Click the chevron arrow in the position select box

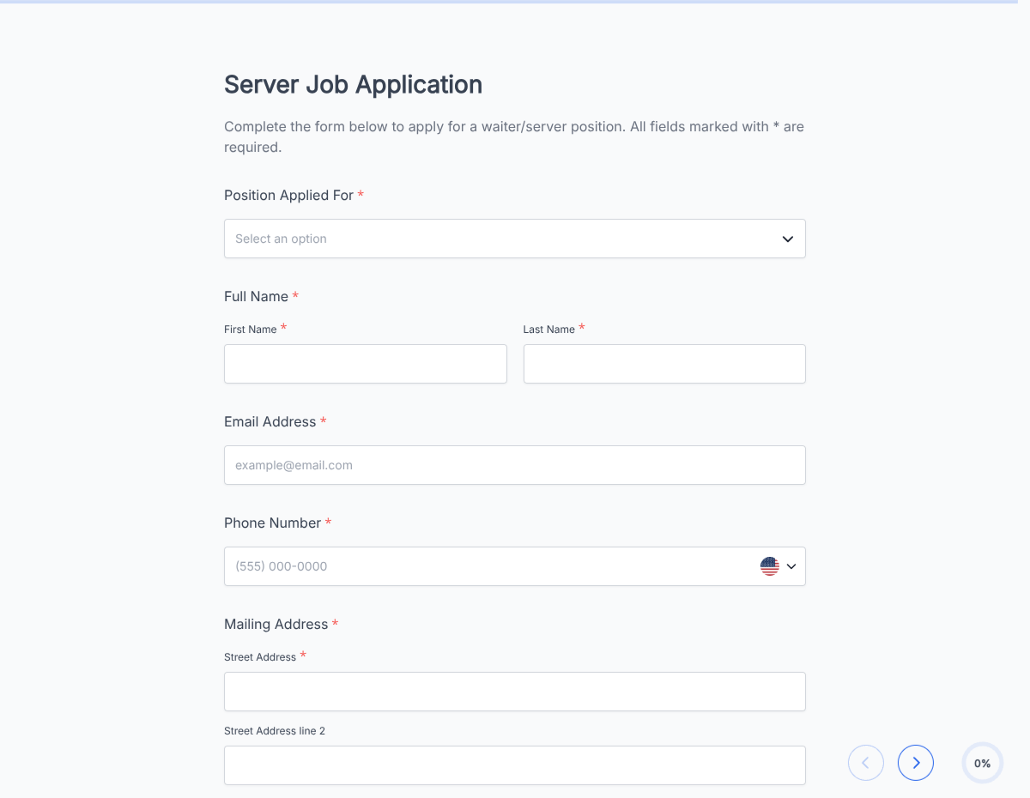788,239
